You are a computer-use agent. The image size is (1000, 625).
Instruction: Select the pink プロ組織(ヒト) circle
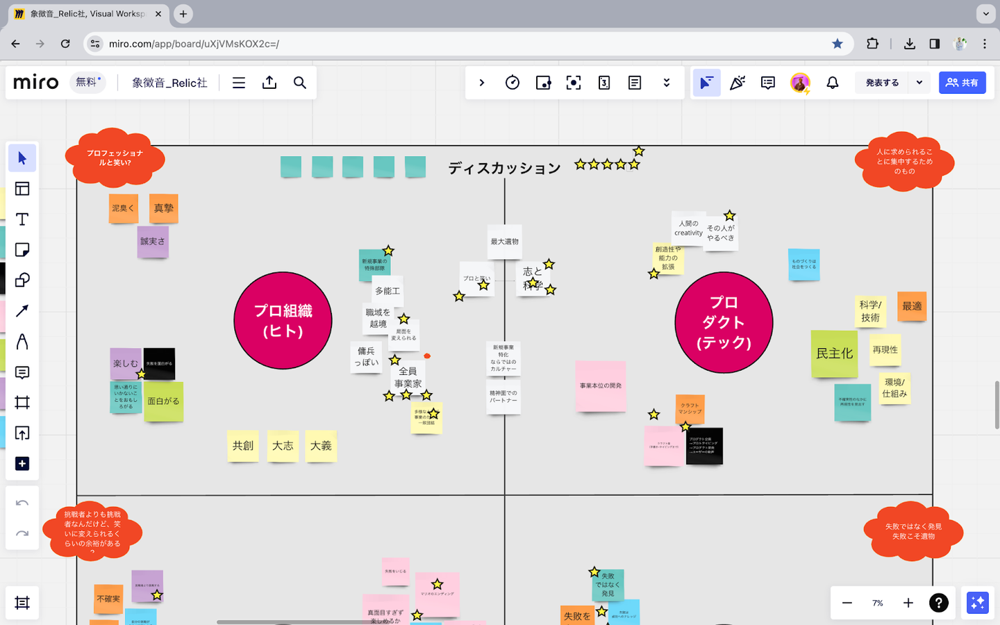click(283, 321)
